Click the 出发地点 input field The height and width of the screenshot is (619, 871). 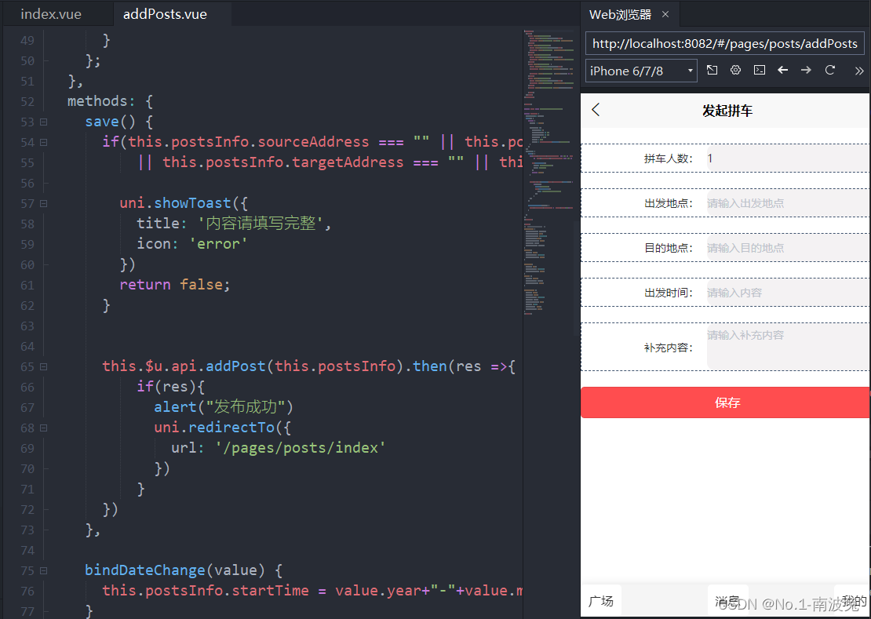tap(787, 203)
